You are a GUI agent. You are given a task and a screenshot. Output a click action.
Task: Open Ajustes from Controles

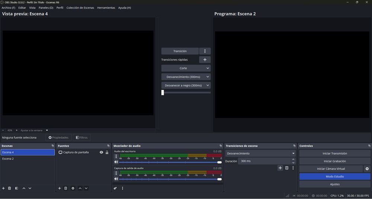[x=335, y=184]
